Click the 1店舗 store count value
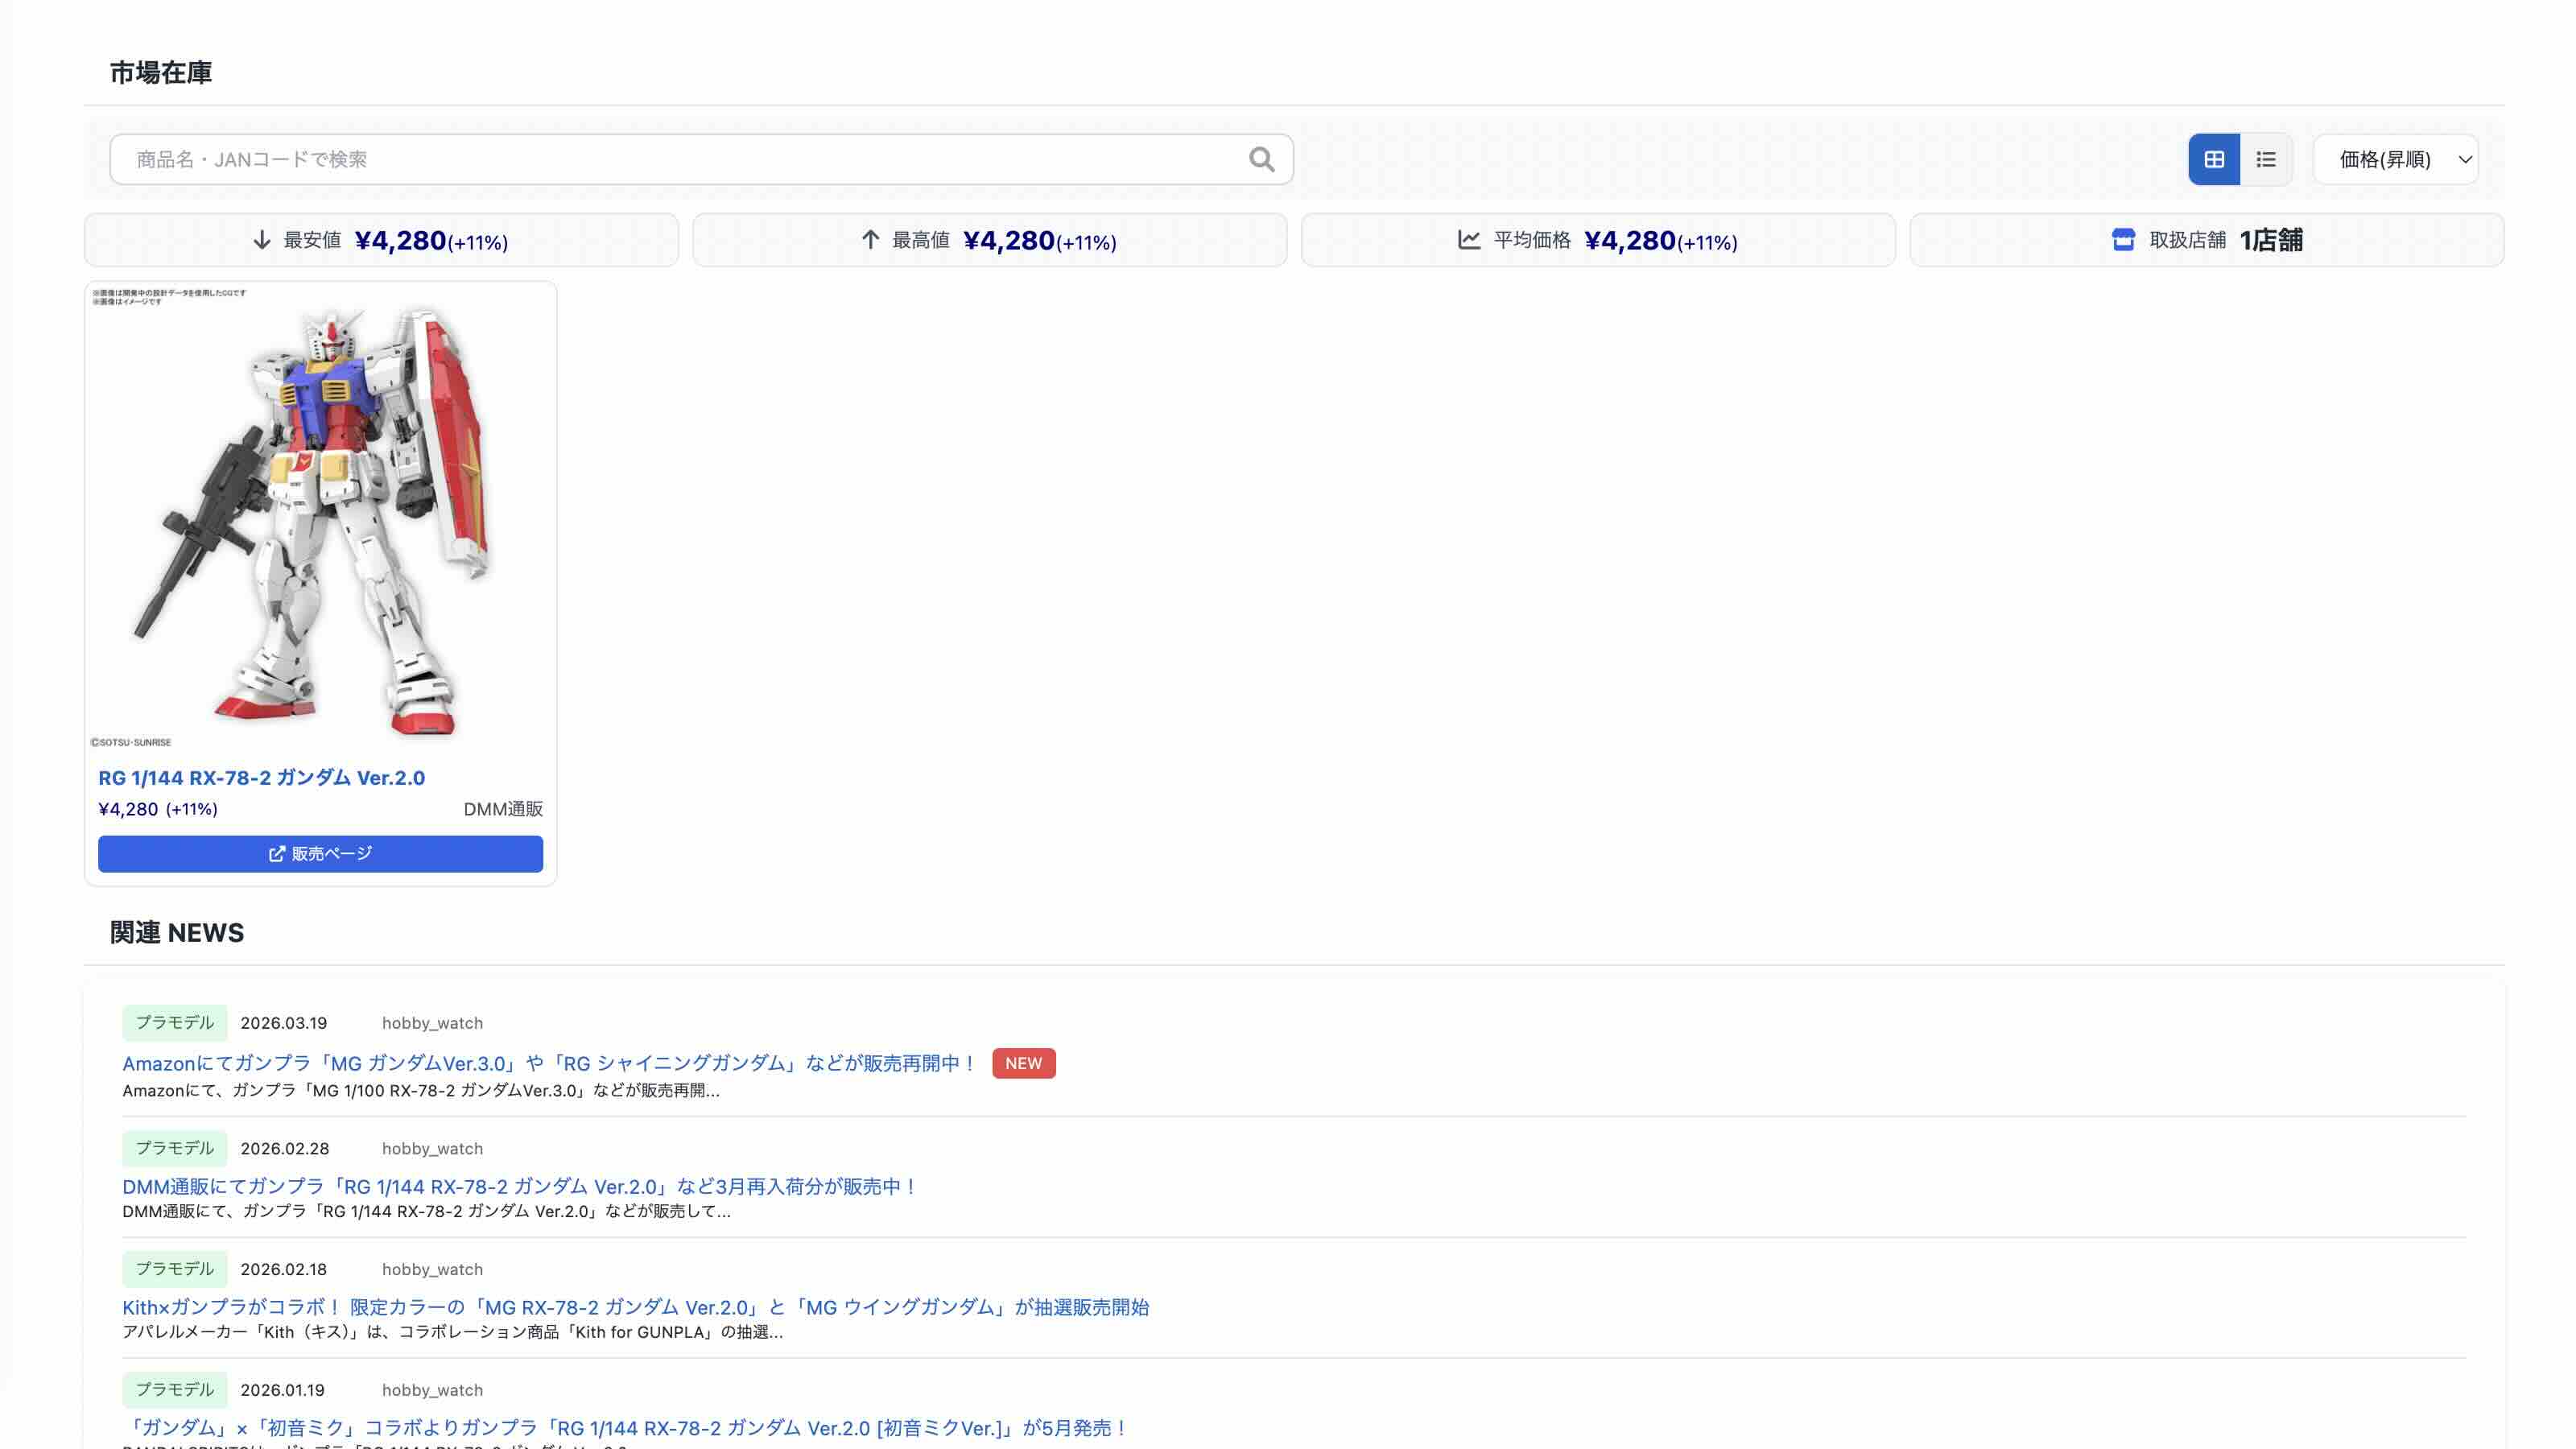Viewport: 2576px width, 1449px height. point(2271,240)
